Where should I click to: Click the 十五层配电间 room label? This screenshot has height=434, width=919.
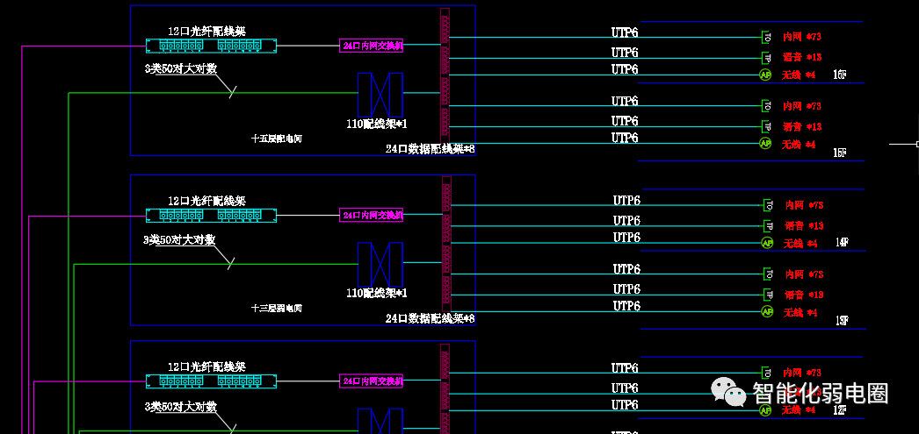pos(277,139)
